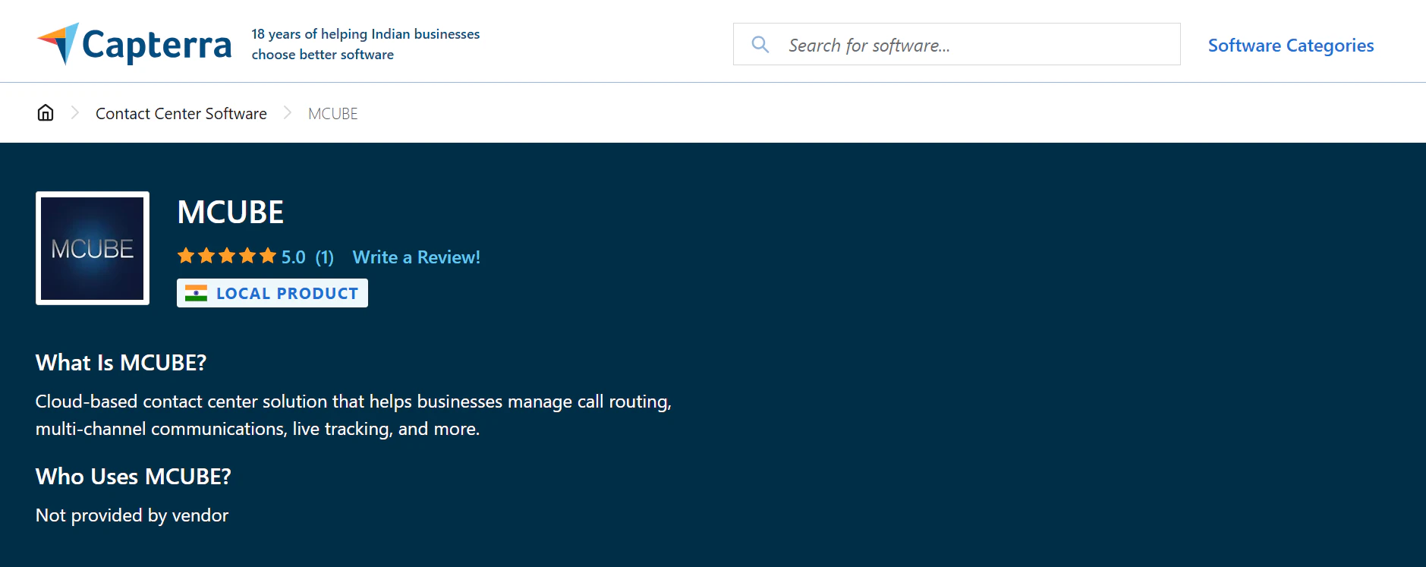
Task: Click chevron after the home breadcrumb icon
Action: pyautogui.click(x=74, y=113)
